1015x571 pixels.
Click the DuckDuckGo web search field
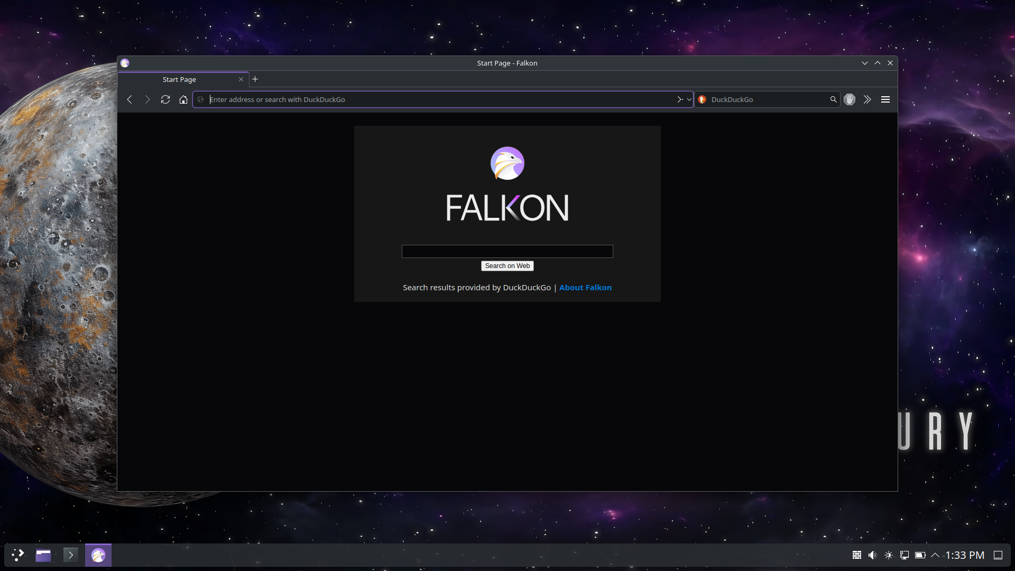(x=768, y=99)
